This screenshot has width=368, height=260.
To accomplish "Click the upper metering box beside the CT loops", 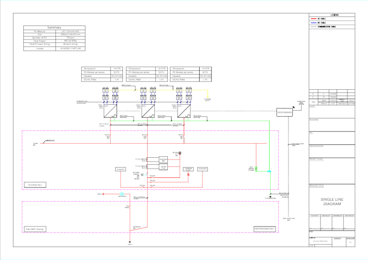I will [x=163, y=159].
